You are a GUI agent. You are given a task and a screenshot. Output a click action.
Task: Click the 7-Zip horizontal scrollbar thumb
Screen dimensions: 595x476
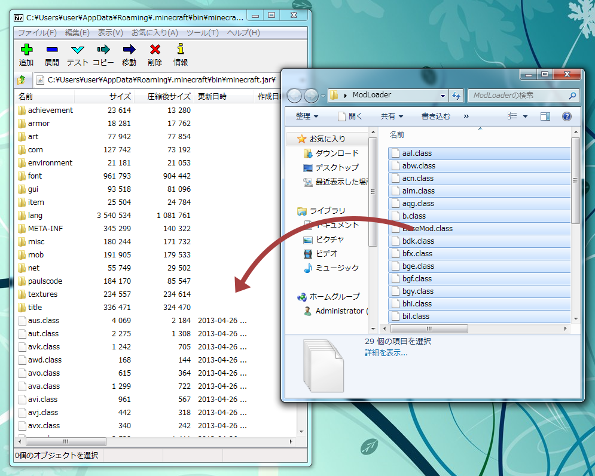66,441
